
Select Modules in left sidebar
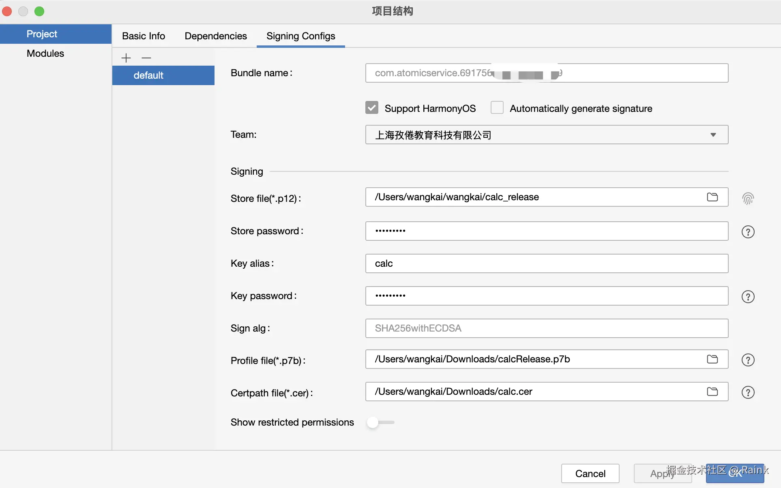45,54
